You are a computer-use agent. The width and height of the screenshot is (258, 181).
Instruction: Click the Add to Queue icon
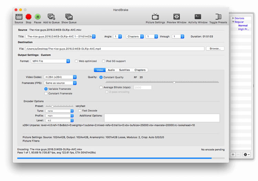point(51,16)
